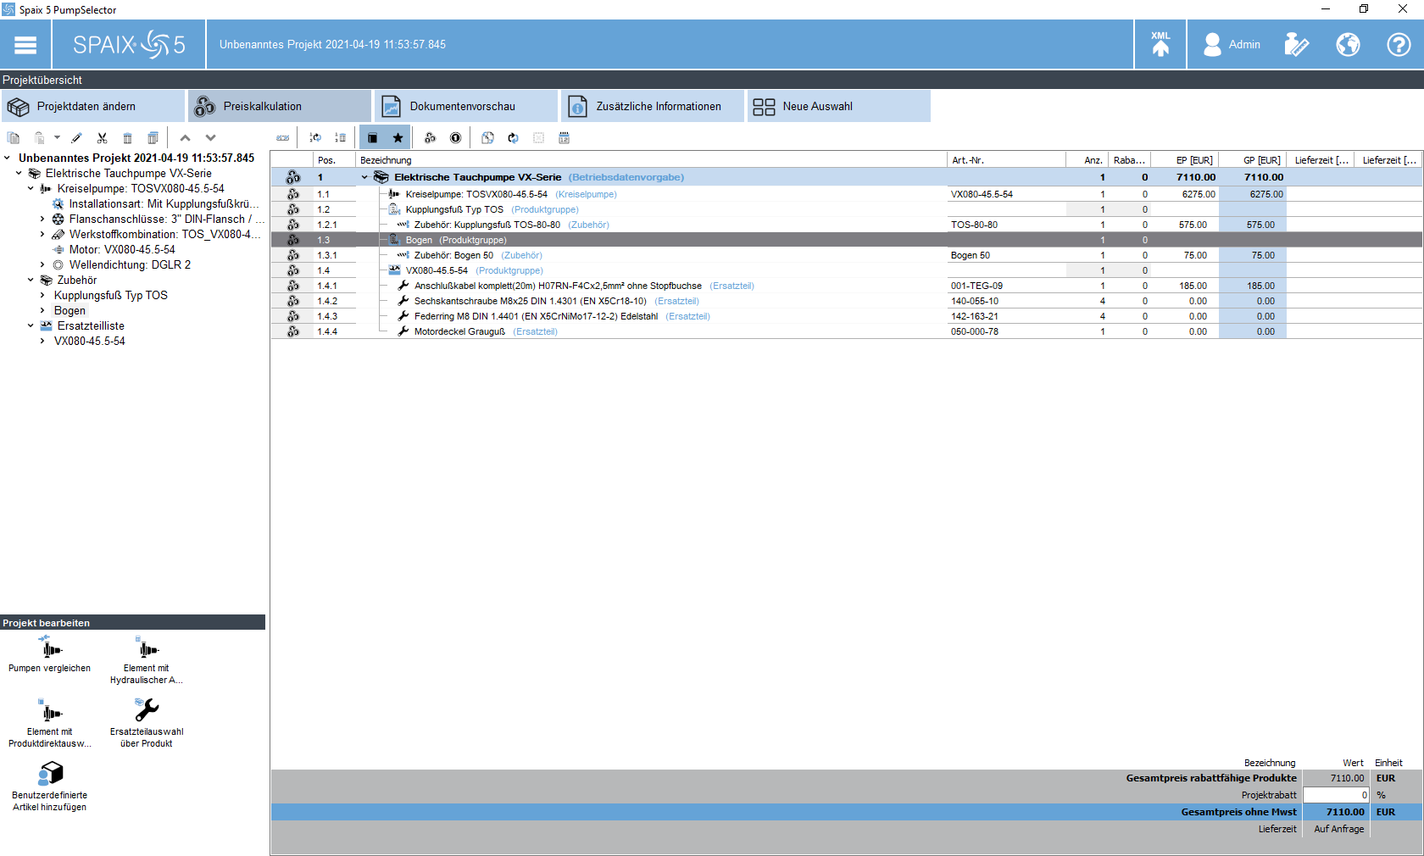Collapse the Zubehör tree node
Image resolution: width=1424 pixels, height=856 pixels.
(x=31, y=281)
